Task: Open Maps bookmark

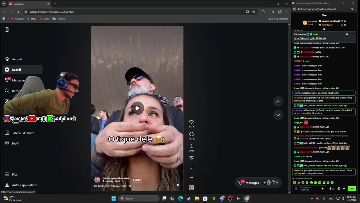Action: [x=32, y=19]
